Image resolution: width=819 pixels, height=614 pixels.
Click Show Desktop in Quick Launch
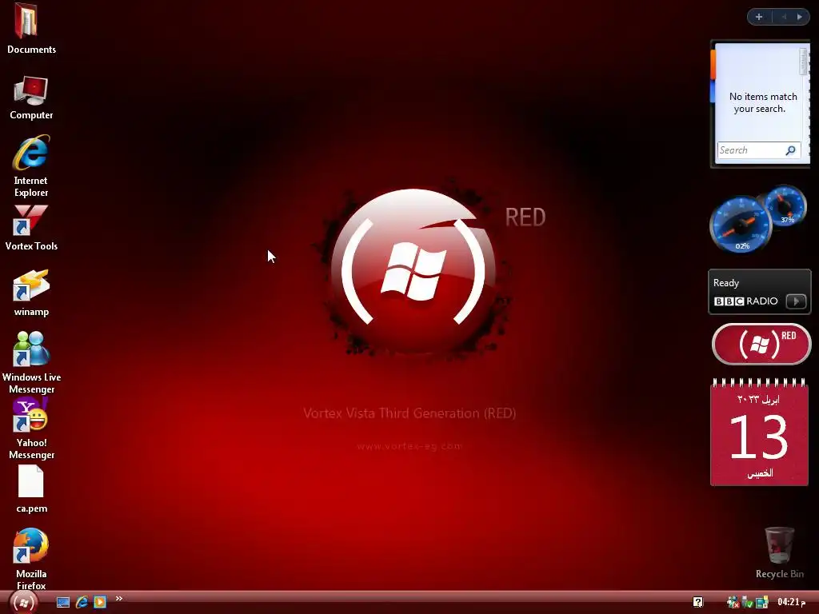click(63, 603)
